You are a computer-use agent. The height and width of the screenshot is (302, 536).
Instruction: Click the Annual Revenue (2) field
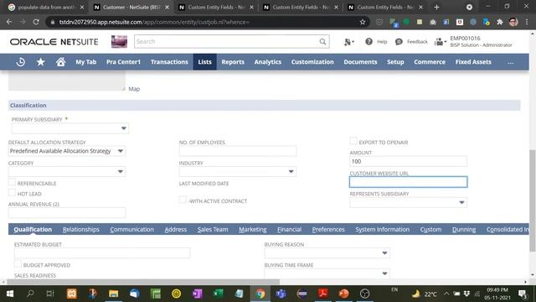coord(67,212)
